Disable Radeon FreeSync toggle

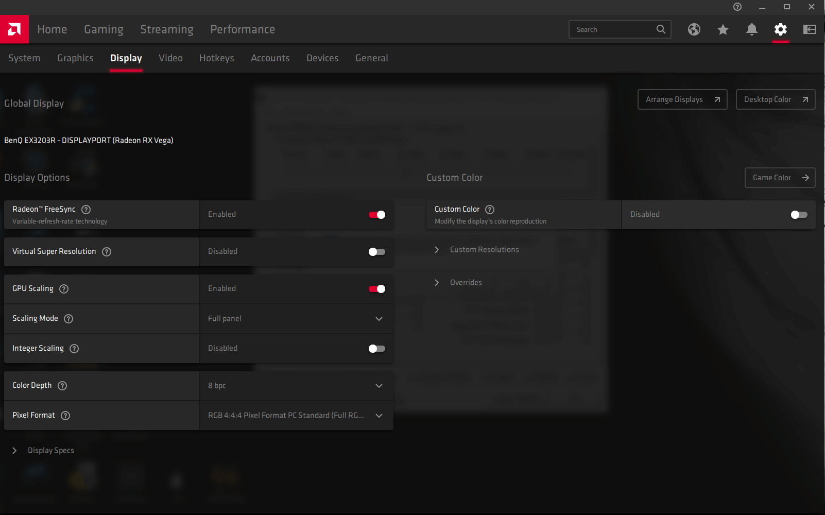377,215
